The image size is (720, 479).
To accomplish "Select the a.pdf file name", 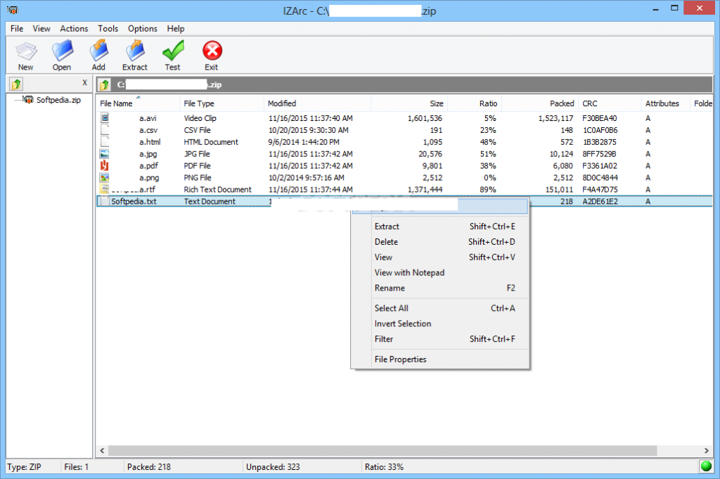I will click(149, 166).
